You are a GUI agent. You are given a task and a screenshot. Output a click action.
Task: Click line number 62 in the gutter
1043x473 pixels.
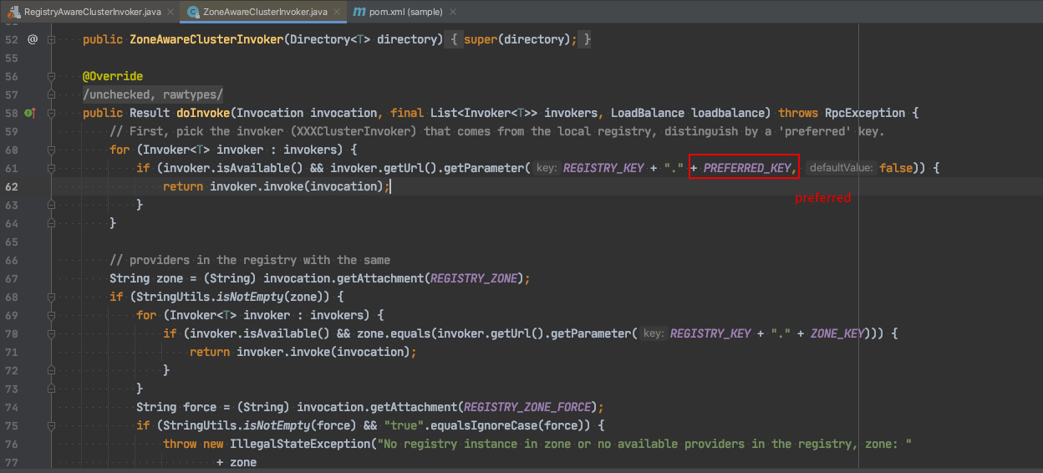pyautogui.click(x=11, y=186)
